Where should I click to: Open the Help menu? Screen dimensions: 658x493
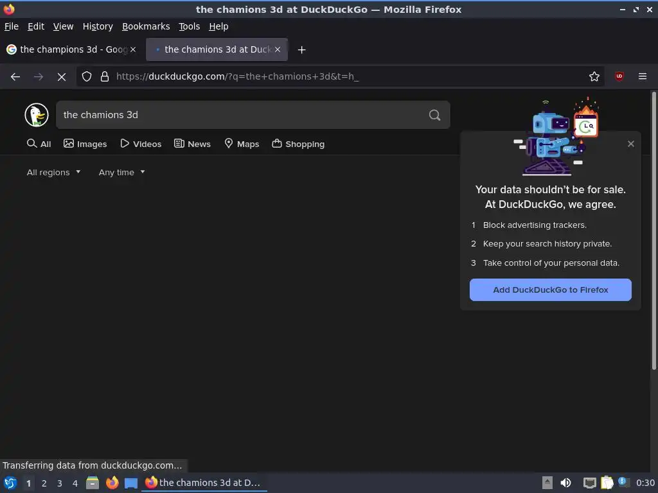coord(218,26)
